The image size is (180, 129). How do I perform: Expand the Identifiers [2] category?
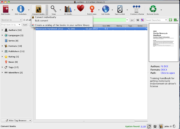pos(2,73)
